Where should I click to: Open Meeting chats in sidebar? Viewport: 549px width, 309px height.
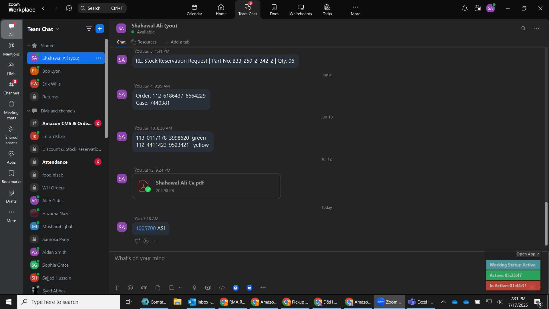click(x=11, y=110)
